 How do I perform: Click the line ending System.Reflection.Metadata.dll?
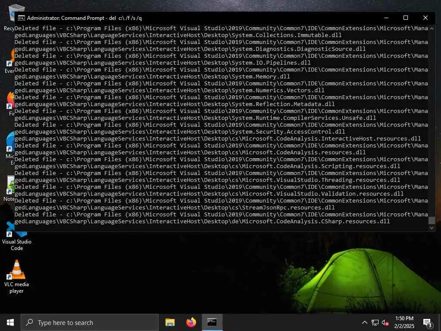[175, 104]
